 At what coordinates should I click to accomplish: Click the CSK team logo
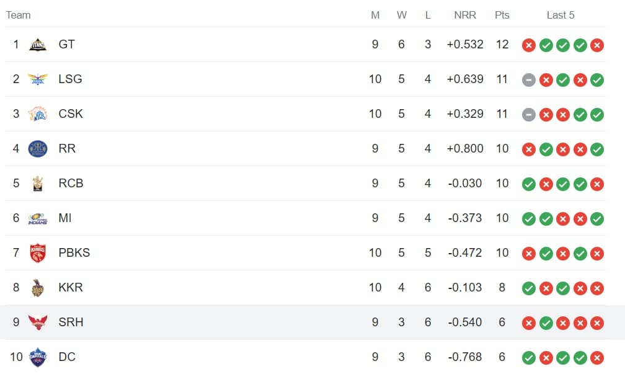coord(38,114)
